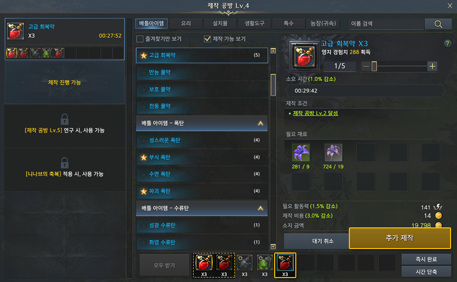
Task: Toggle favorite star on 파괴 폭탄
Action: point(143,191)
